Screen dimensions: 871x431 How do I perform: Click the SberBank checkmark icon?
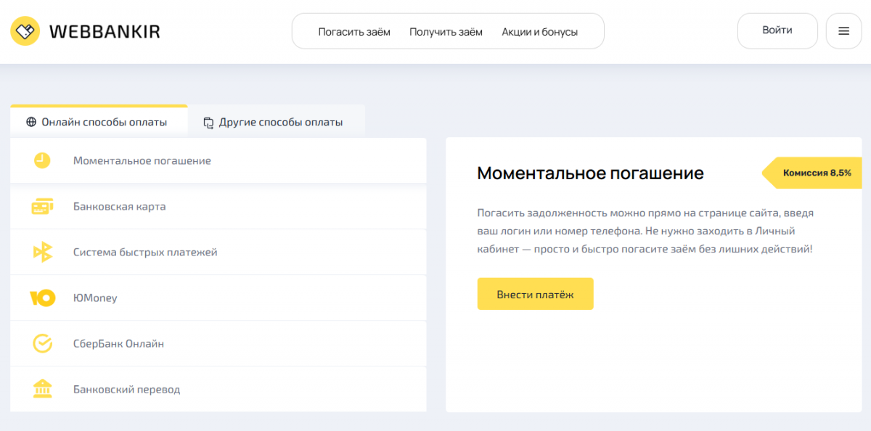(42, 344)
